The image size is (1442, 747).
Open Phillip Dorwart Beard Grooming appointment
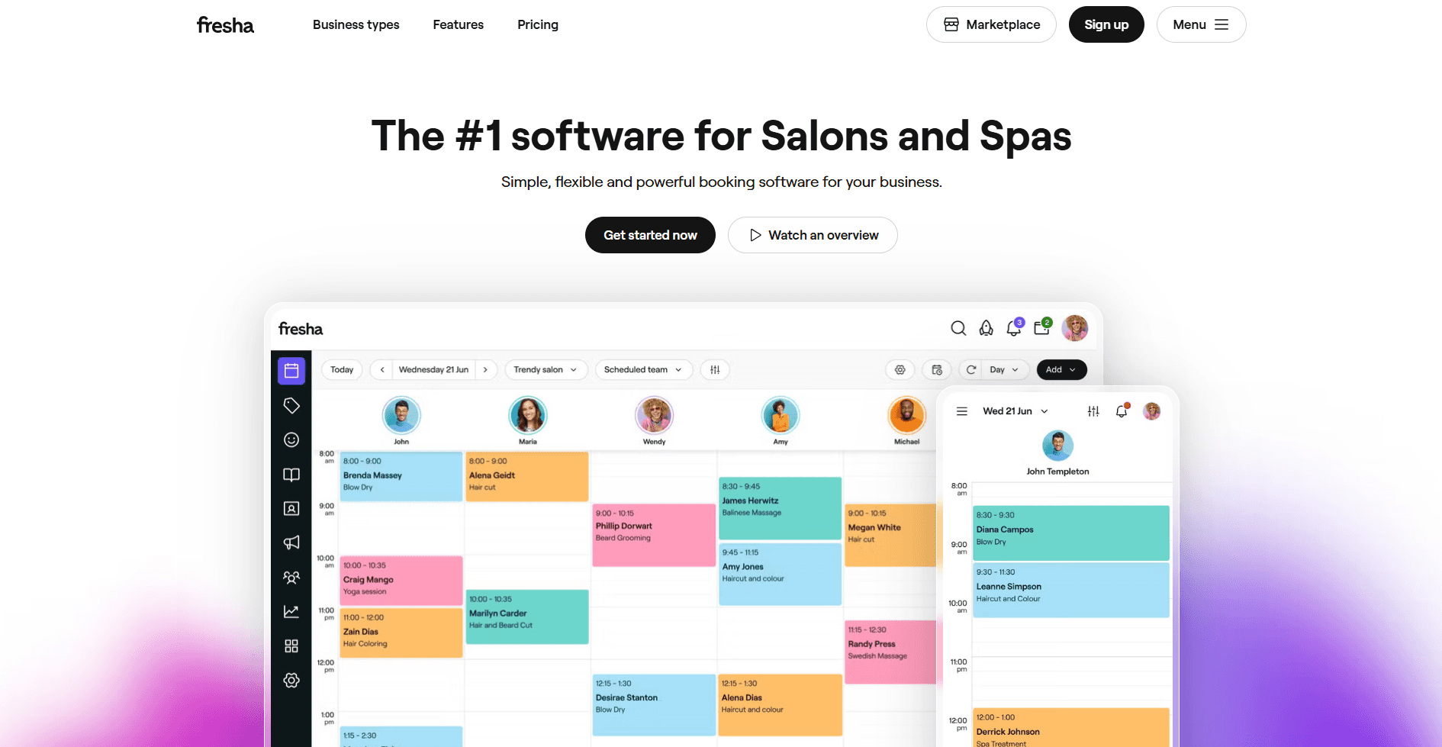click(654, 535)
